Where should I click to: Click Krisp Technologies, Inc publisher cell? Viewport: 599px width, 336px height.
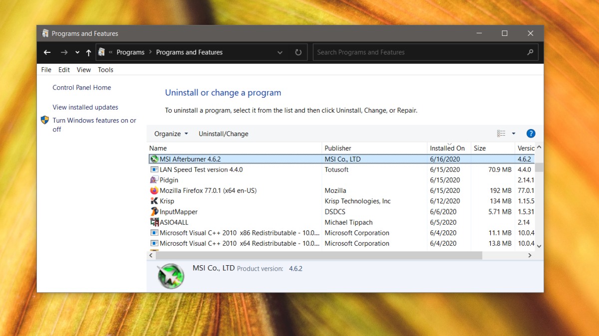point(357,201)
